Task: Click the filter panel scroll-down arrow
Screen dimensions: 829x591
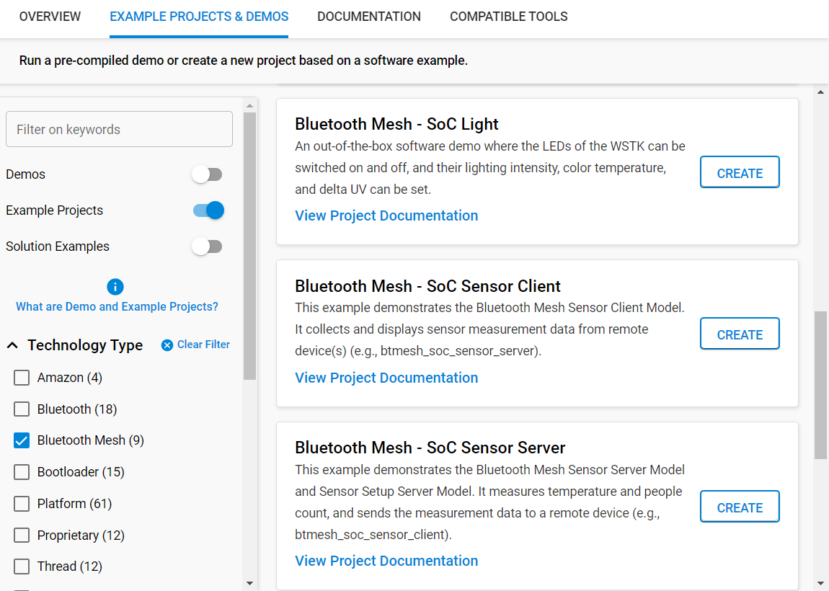Action: tap(250, 584)
